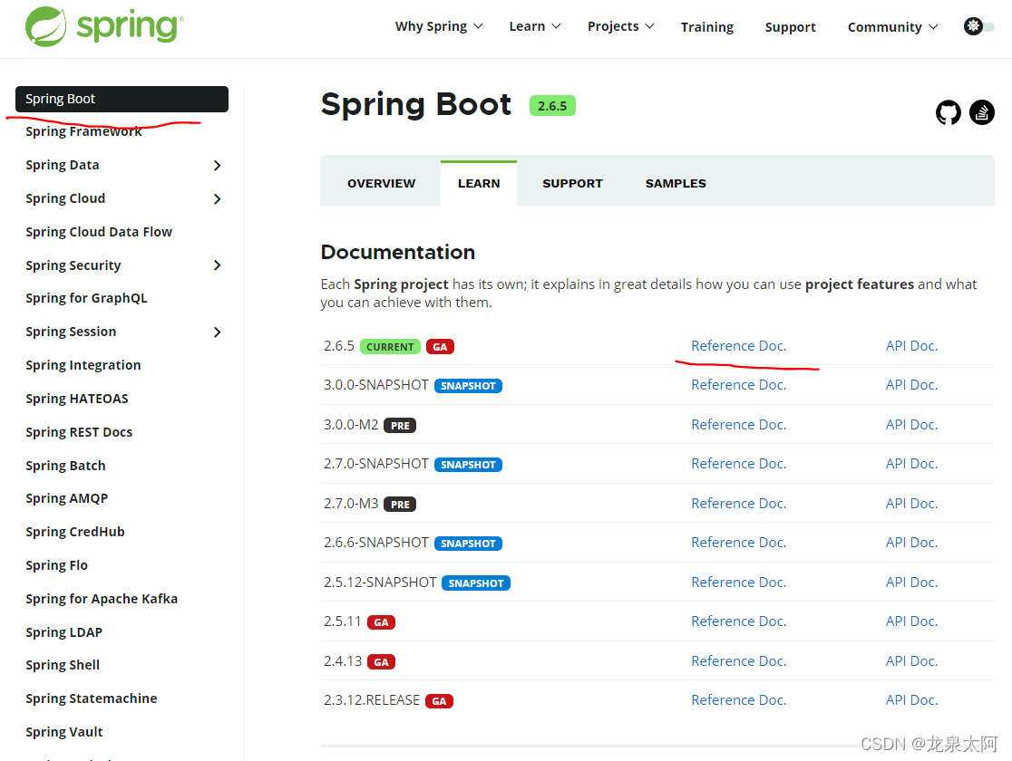This screenshot has height=761, width=1012.
Task: Expand the Spring Security submenu
Action: [216, 265]
